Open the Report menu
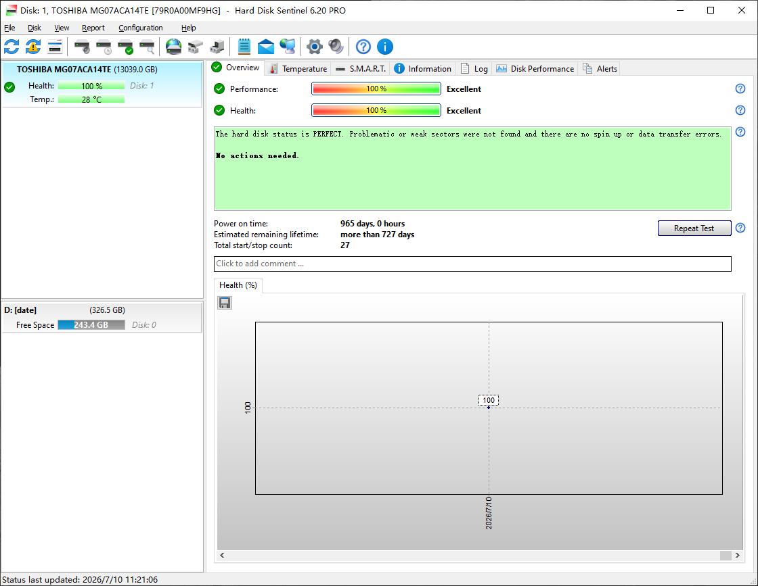 [93, 28]
